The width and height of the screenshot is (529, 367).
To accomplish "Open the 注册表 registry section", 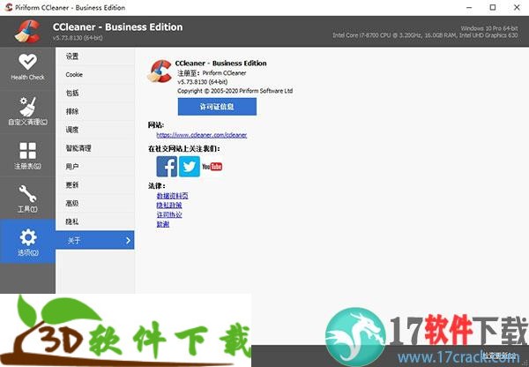I will pos(27,155).
